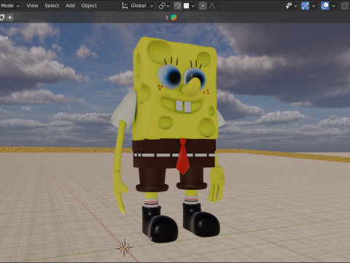The image size is (350, 263).
Task: Open the gizmo options dropdown arrow
Action: coord(314,6)
